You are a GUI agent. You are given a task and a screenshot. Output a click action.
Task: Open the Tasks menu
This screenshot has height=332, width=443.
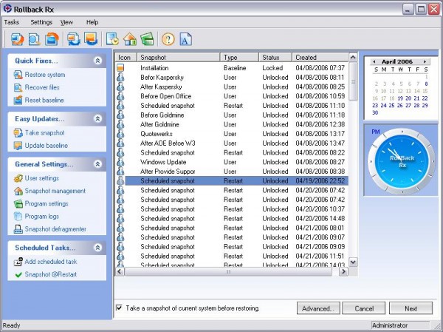[x=12, y=22]
